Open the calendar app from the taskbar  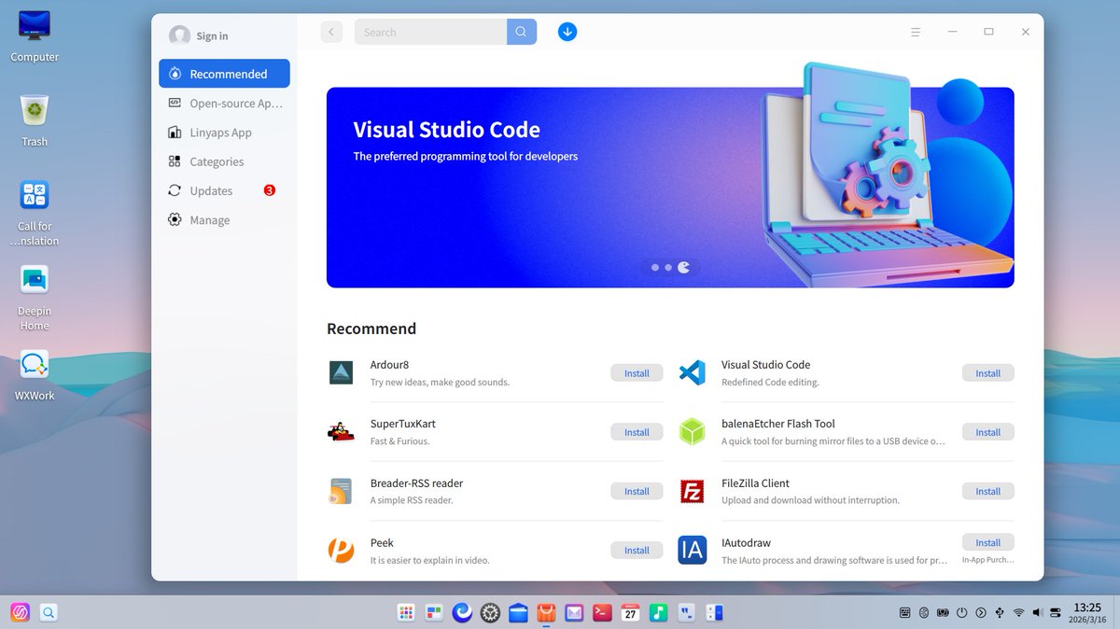(x=630, y=612)
